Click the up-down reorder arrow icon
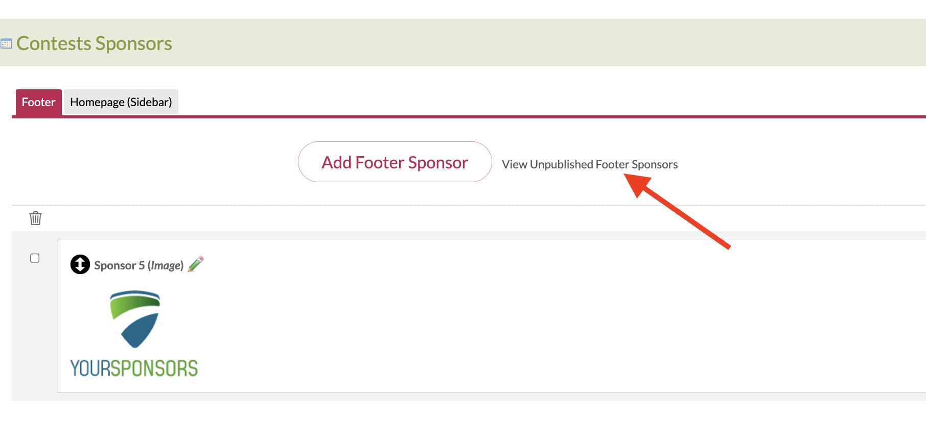The image size is (926, 445). pos(80,264)
